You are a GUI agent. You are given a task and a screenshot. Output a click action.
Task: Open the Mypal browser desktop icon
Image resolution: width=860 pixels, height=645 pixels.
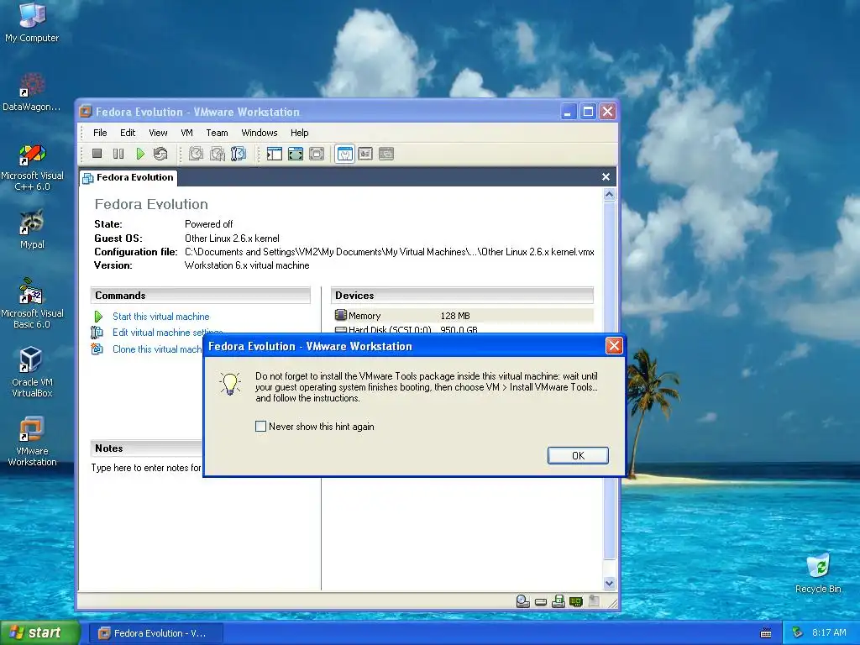coord(32,229)
